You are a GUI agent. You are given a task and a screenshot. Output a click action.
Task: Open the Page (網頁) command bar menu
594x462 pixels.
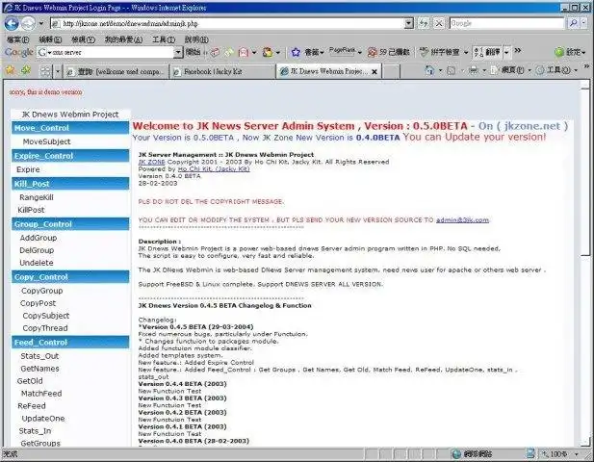pyautogui.click(x=508, y=70)
